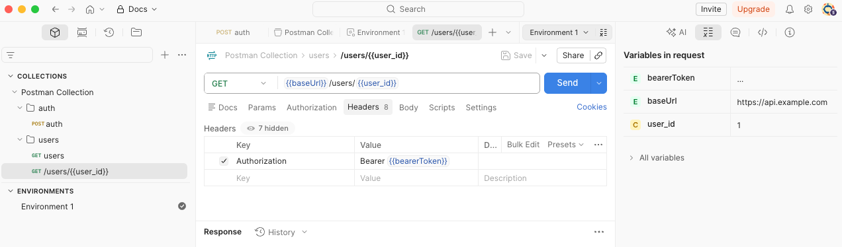Open the Home icon menu
This screenshot has height=247, width=842.
(94, 9)
